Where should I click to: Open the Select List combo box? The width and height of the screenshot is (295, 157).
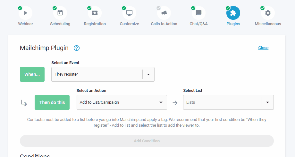(x=228, y=102)
